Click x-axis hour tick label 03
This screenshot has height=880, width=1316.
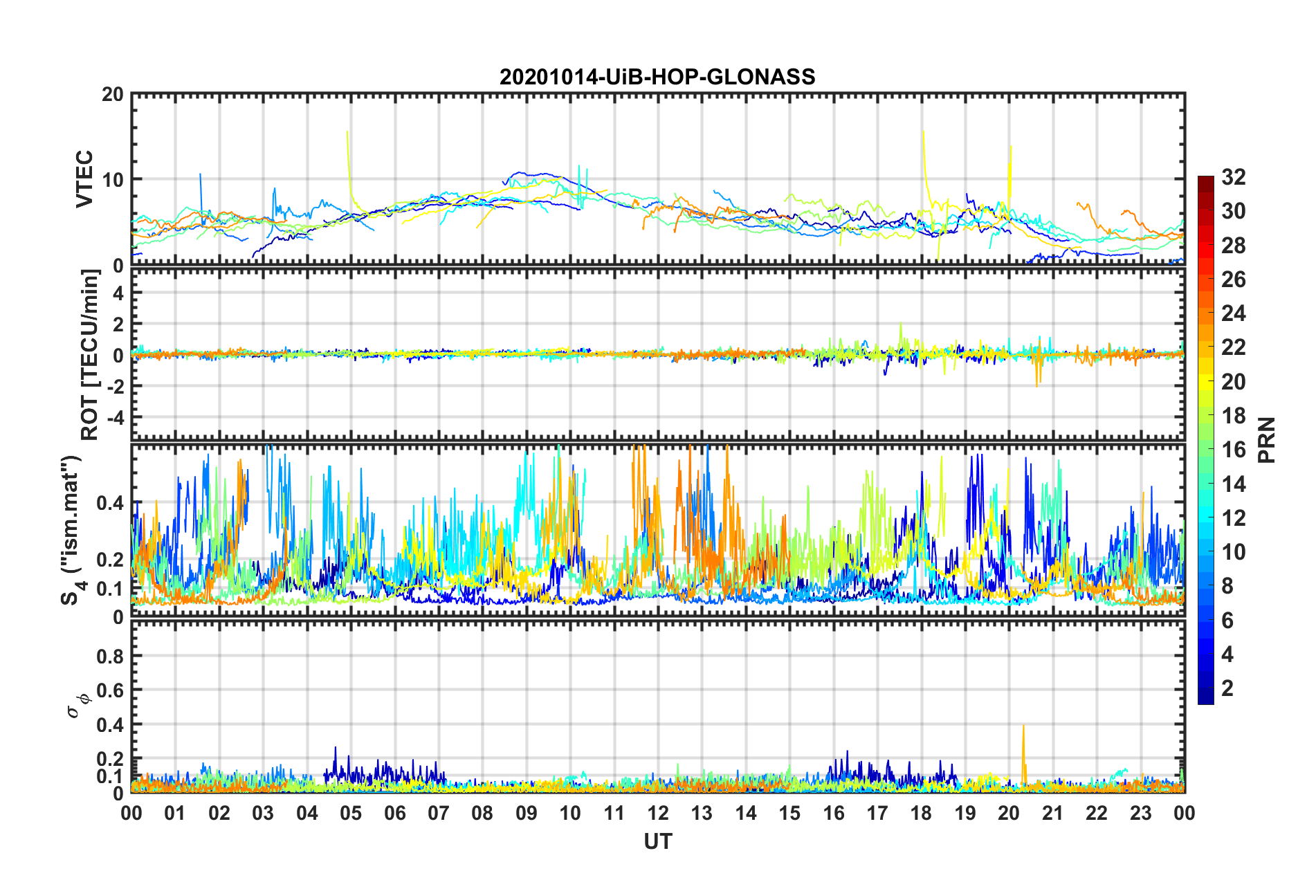(263, 813)
